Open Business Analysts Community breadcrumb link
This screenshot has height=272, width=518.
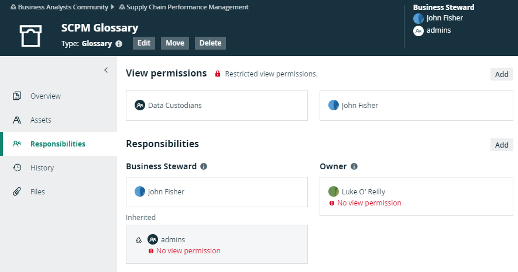(63, 7)
